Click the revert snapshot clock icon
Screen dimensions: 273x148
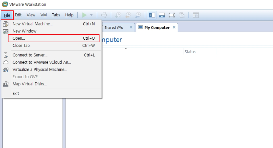[128, 15]
